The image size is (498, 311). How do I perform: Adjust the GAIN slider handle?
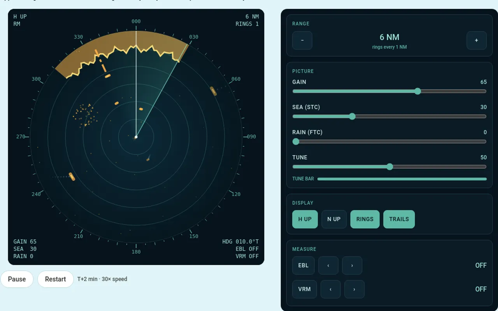click(x=417, y=91)
